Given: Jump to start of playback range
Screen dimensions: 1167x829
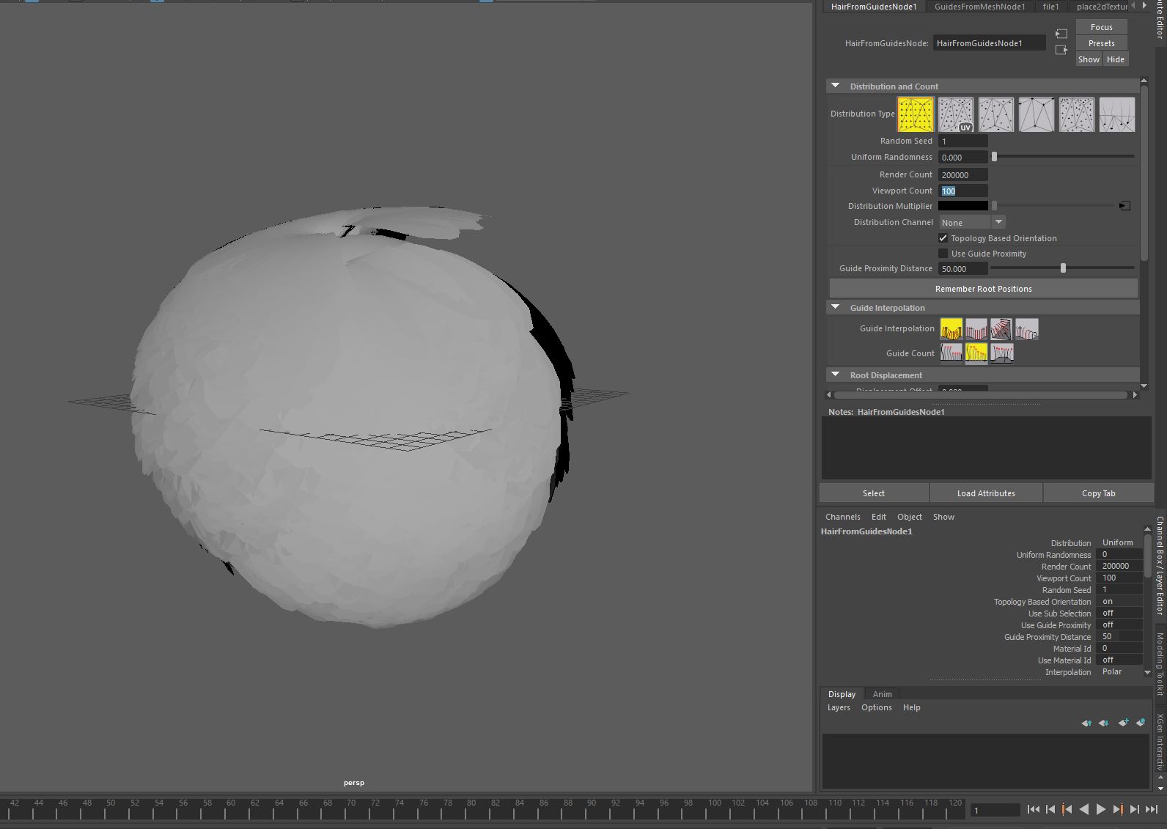Looking at the screenshot, I should pos(1033,809).
